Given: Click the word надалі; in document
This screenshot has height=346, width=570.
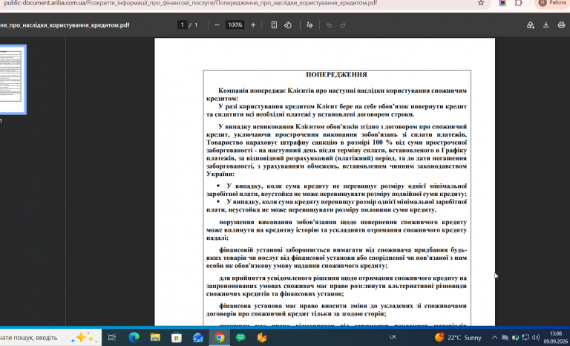Looking at the screenshot, I should (217, 238).
